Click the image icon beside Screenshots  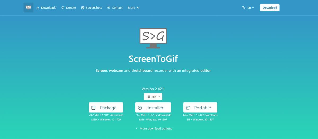[x=83, y=8]
